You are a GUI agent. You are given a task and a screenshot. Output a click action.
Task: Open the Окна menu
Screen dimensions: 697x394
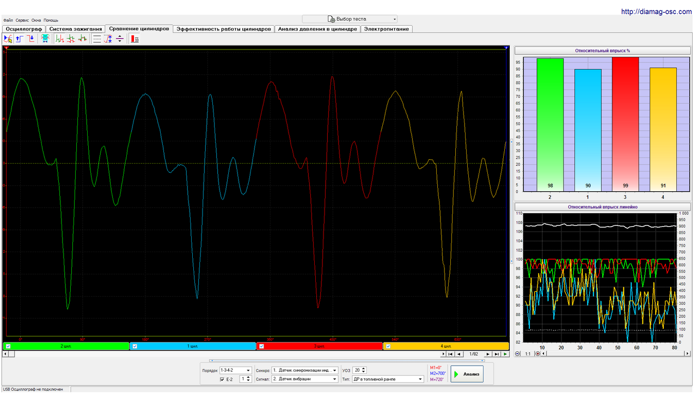36,20
